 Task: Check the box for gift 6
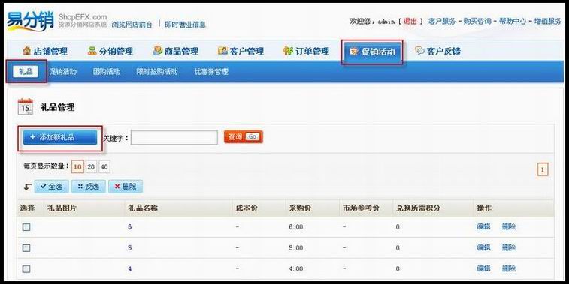point(26,227)
